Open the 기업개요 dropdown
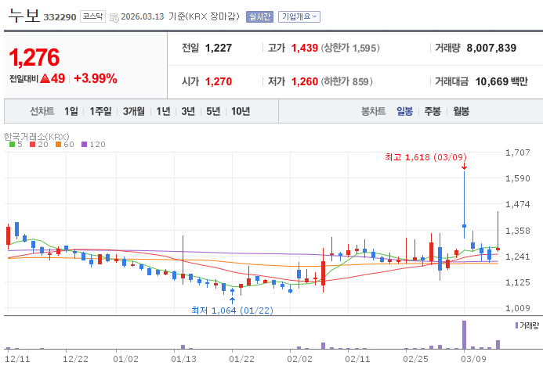 299,16
